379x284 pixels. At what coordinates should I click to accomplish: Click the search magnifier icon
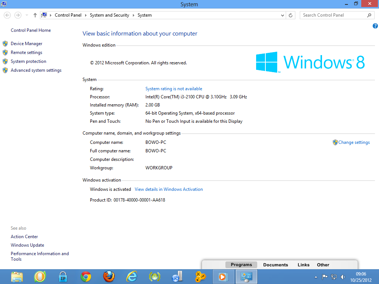pyautogui.click(x=369, y=15)
